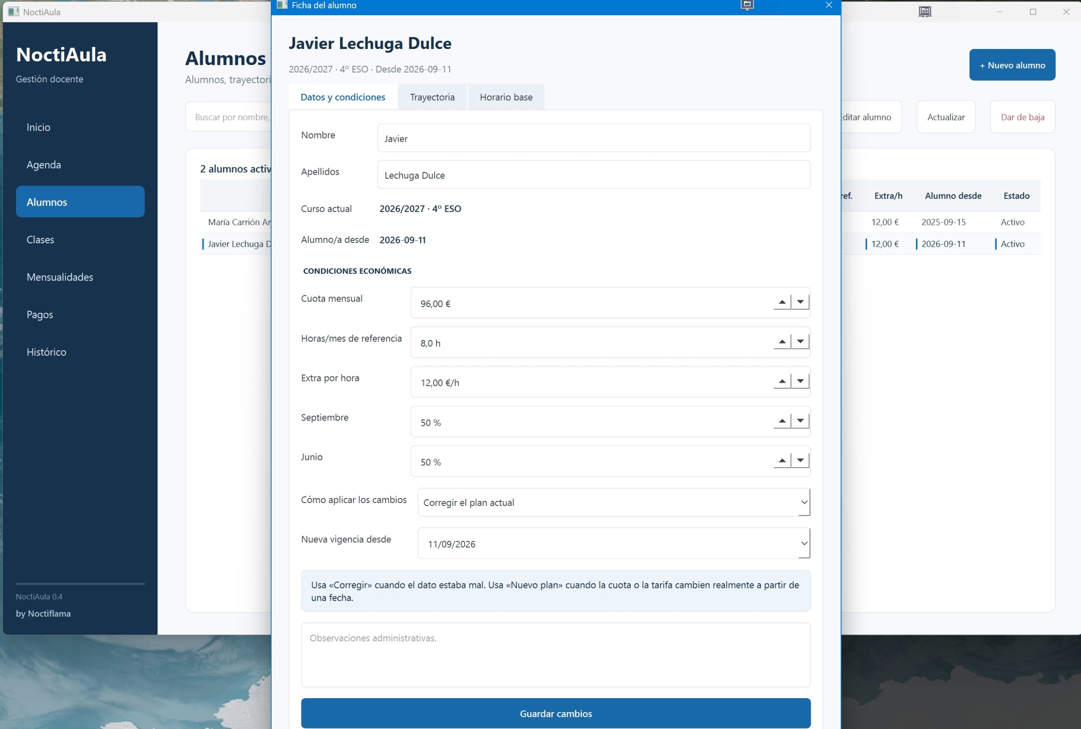The height and width of the screenshot is (729, 1081).
Task: Open Inicio in the sidebar
Action: click(x=80, y=127)
